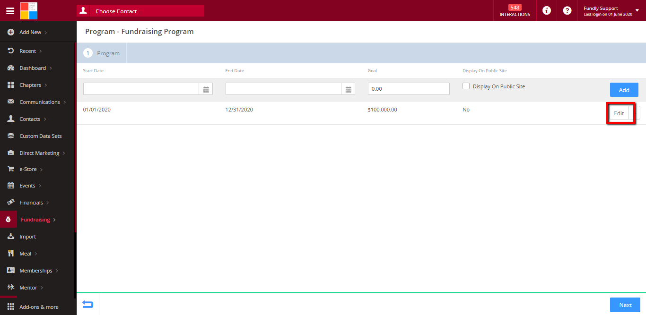646x315 pixels.
Task: Click the Direct Marketing mailbox icon
Action: coord(11,153)
